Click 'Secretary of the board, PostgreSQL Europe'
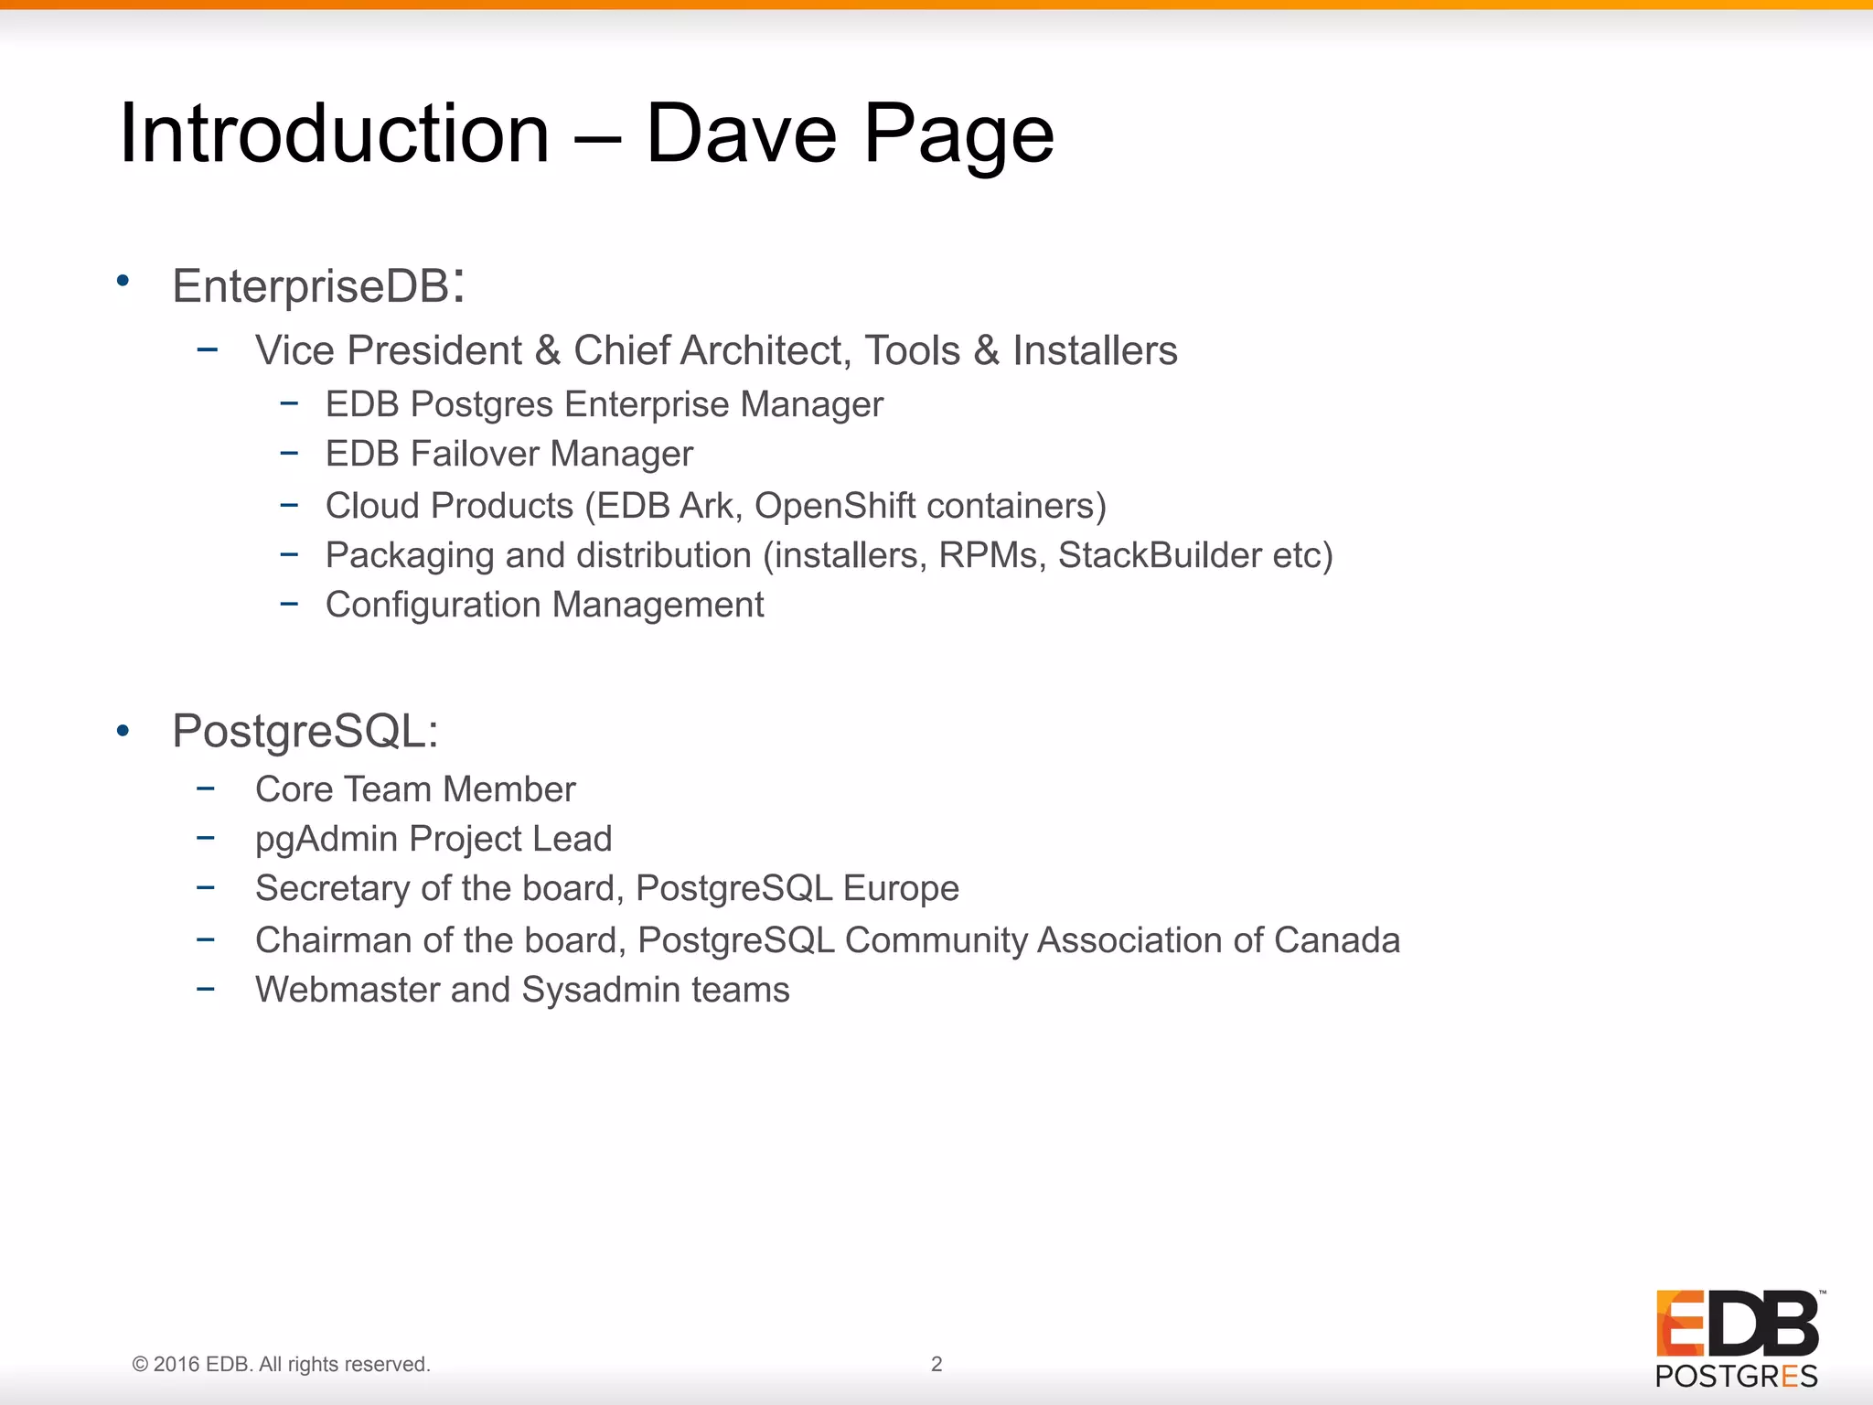Image resolution: width=1873 pixels, height=1405 pixels. pos(607,888)
